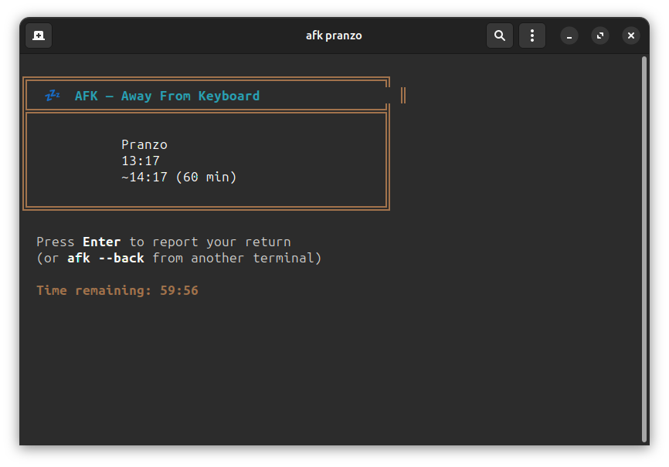Click the 'AFK — Away From Keyboard' heading

pos(167,96)
